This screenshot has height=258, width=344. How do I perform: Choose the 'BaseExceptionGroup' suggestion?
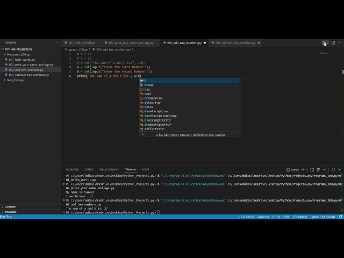(x=189, y=116)
